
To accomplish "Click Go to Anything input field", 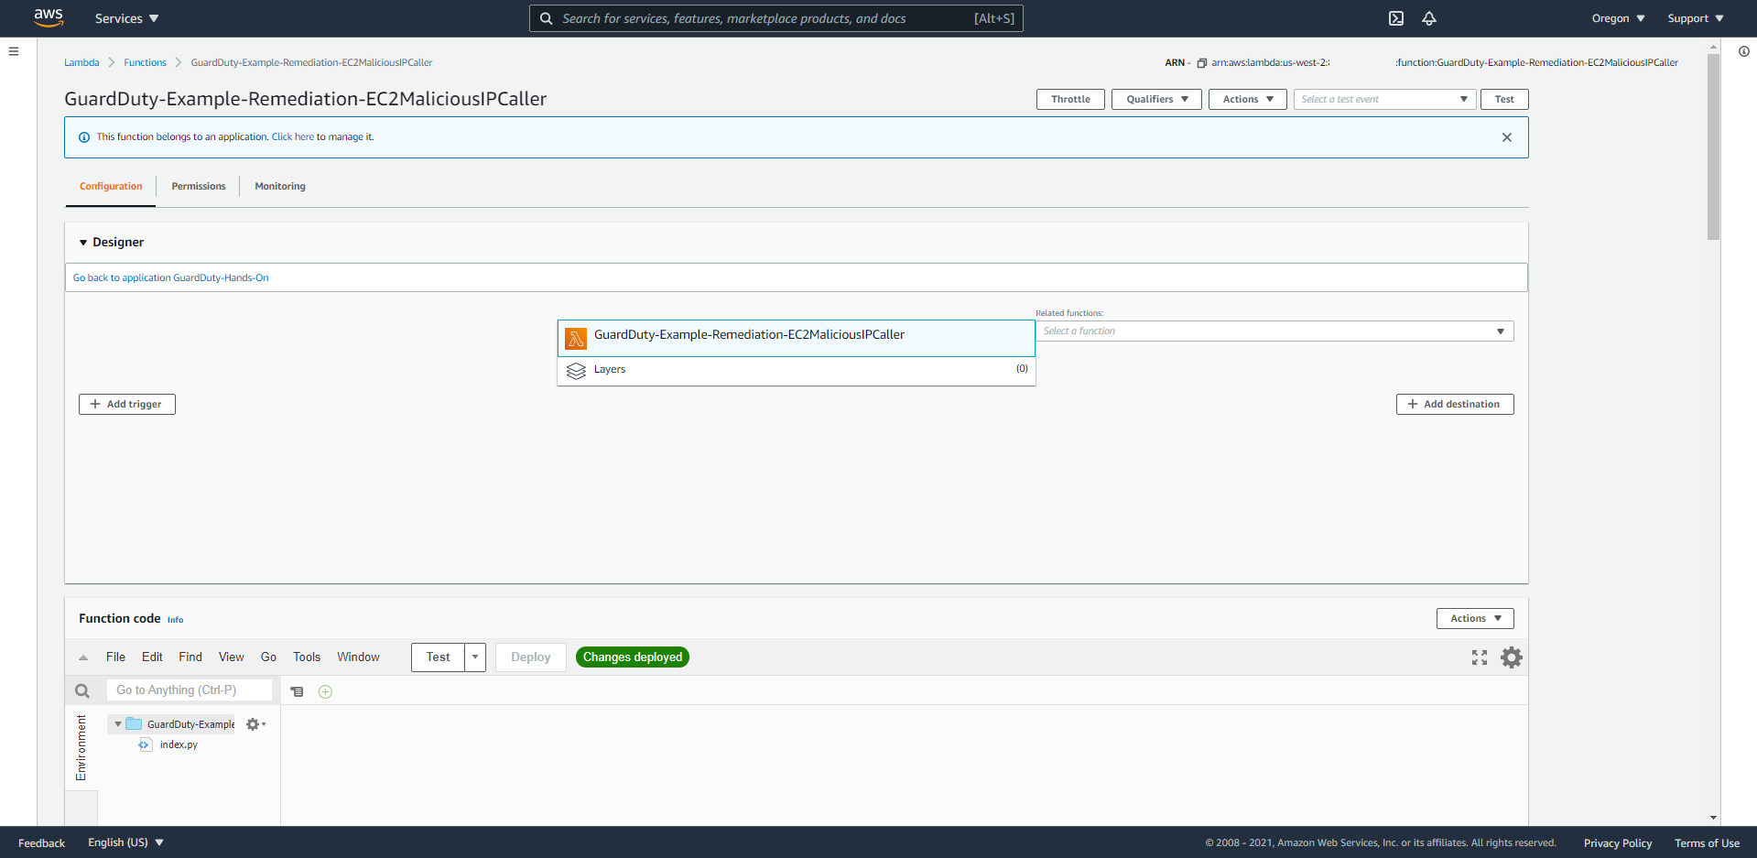I will point(190,690).
